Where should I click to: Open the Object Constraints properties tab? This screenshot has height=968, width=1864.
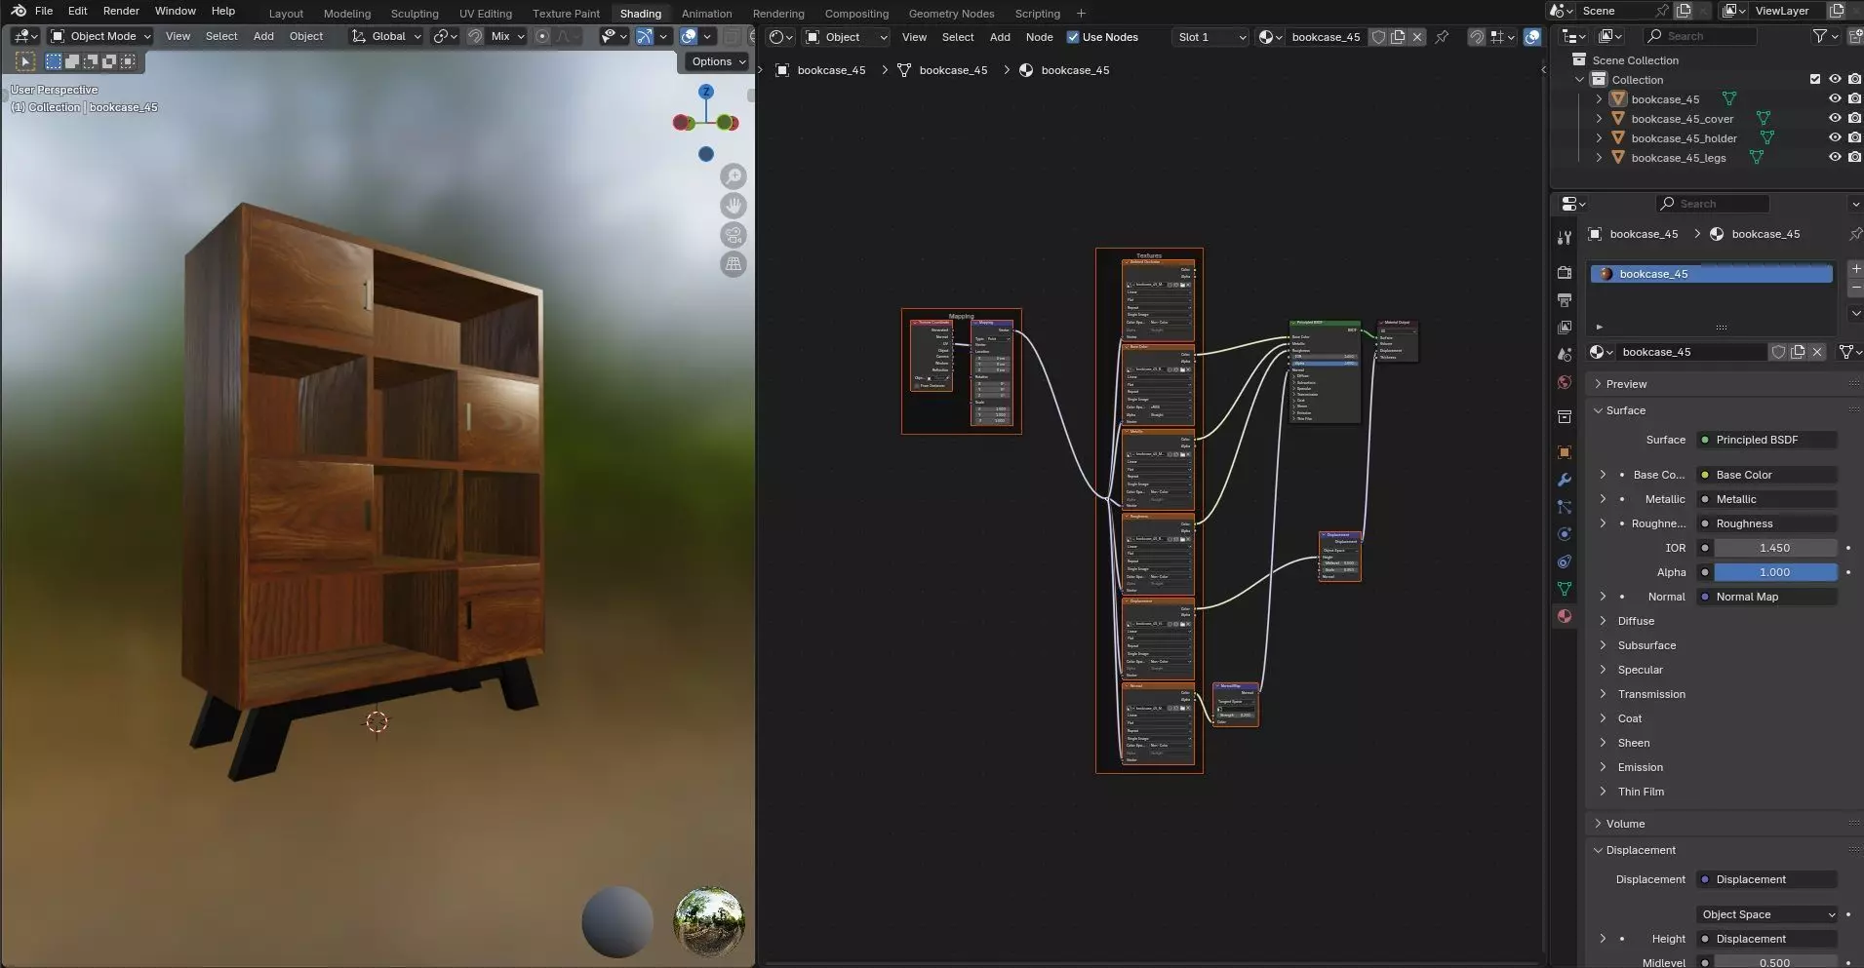click(1565, 561)
